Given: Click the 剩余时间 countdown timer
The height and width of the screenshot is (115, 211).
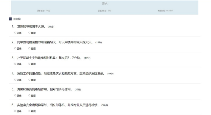Looking at the screenshot, I should 165,11.
